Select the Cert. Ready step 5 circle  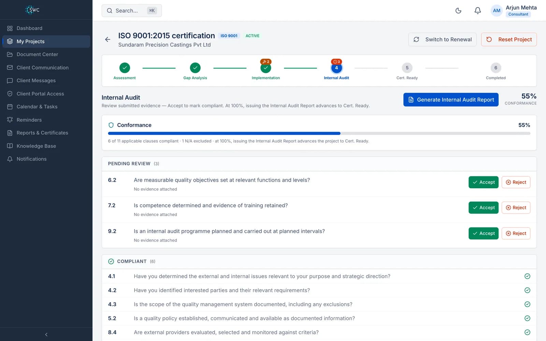[407, 68]
